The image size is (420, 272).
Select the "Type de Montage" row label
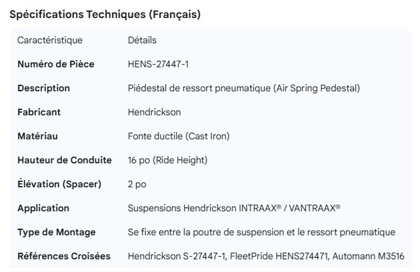56,232
